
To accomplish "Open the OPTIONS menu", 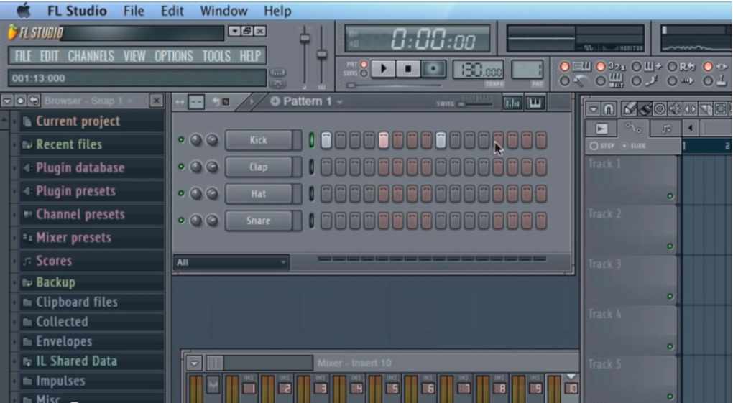I will click(x=173, y=56).
